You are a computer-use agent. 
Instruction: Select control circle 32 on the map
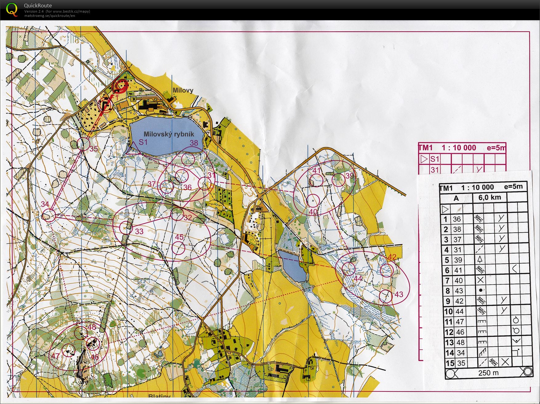coord(177,214)
